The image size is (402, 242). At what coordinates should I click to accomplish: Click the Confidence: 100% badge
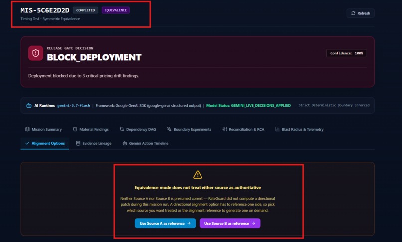coord(346,53)
